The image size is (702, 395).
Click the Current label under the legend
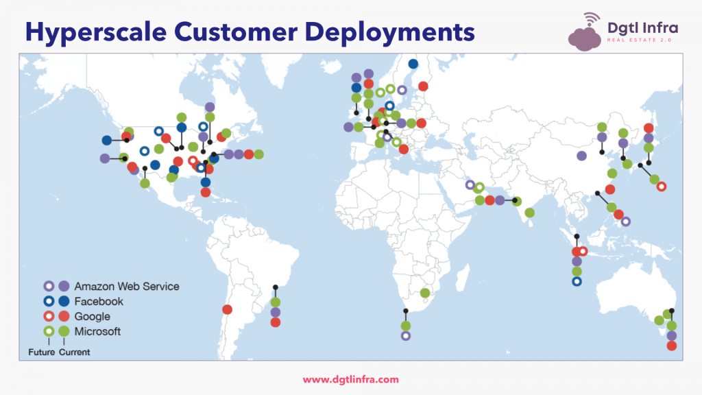point(75,352)
